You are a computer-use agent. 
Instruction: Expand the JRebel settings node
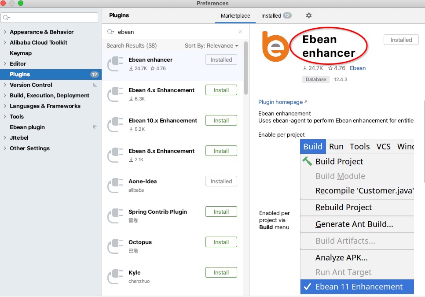tap(4, 137)
